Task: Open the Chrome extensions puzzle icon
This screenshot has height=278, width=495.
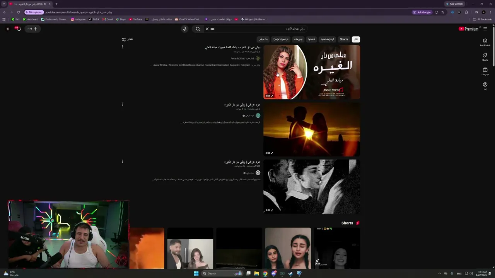Action: [466, 12]
